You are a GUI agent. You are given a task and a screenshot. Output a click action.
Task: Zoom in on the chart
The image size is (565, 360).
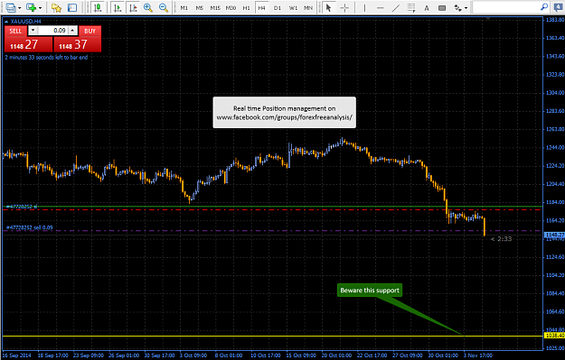148,7
